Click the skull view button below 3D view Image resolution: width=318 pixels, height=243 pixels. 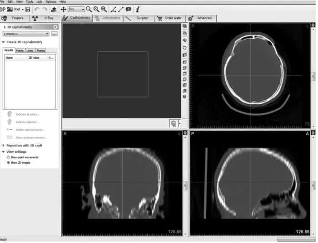coord(174,123)
